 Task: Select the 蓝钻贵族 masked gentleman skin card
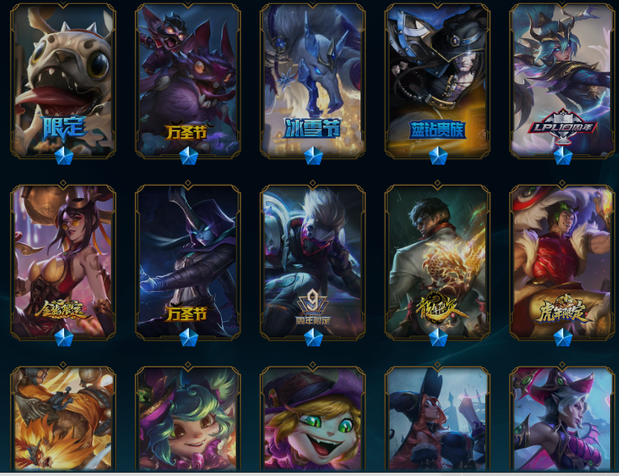[438, 81]
